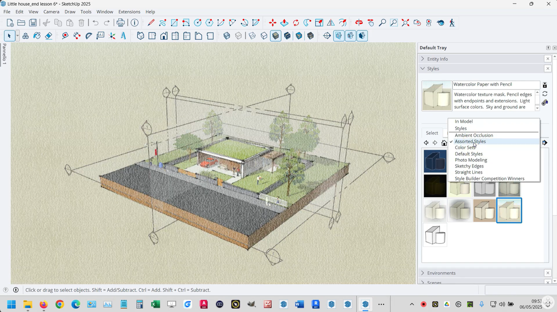Select the wireframe white style thumbnail
The image size is (557, 312).
coord(435,235)
